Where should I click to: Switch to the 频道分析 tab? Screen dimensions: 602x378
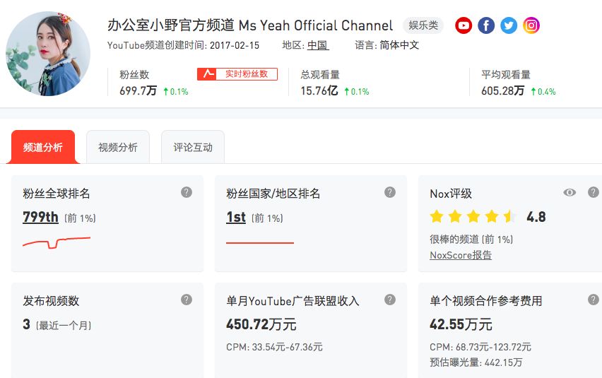[43, 148]
